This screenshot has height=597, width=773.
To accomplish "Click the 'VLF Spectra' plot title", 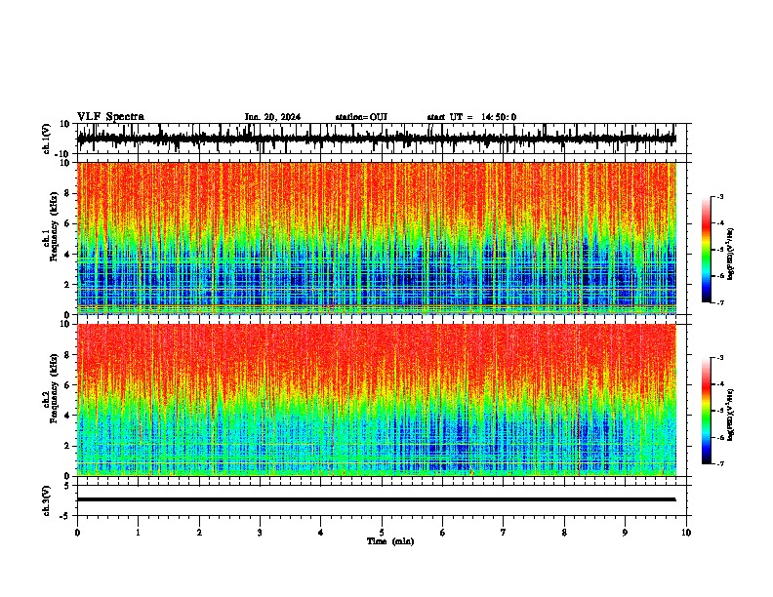I will [110, 117].
